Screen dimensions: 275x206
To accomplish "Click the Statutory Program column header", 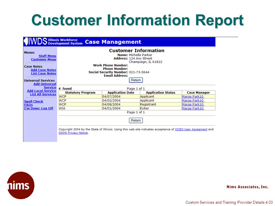I will click(x=80, y=92).
